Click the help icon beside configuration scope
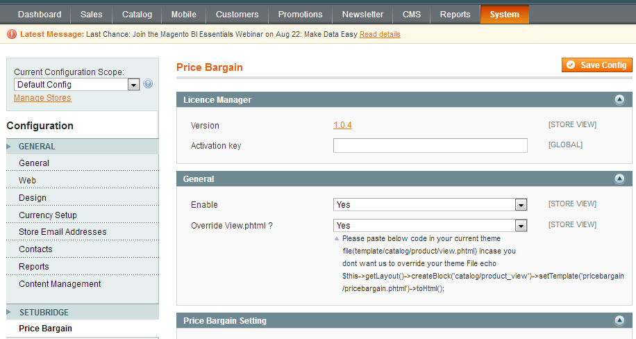 pos(148,84)
